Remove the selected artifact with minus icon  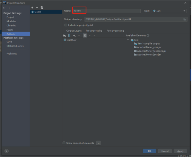37,8
